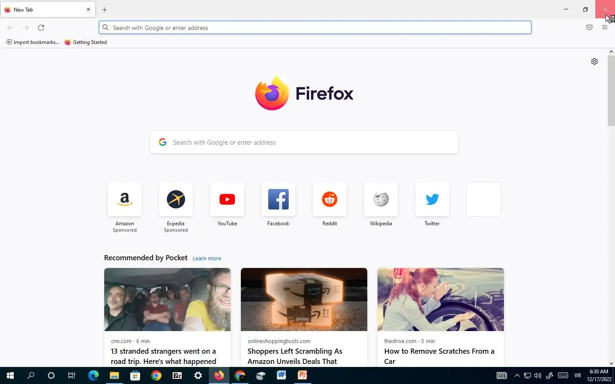Open "13 stranded strangers" CNN headline

coord(164,356)
